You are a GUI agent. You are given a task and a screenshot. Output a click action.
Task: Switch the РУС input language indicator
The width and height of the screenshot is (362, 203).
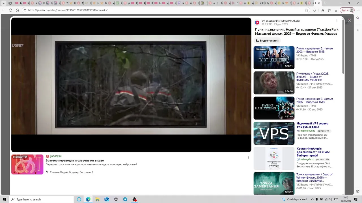click(336, 199)
